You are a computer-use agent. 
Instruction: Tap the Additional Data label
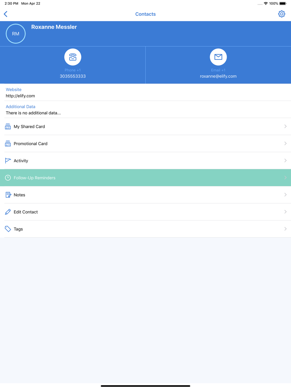20,107
